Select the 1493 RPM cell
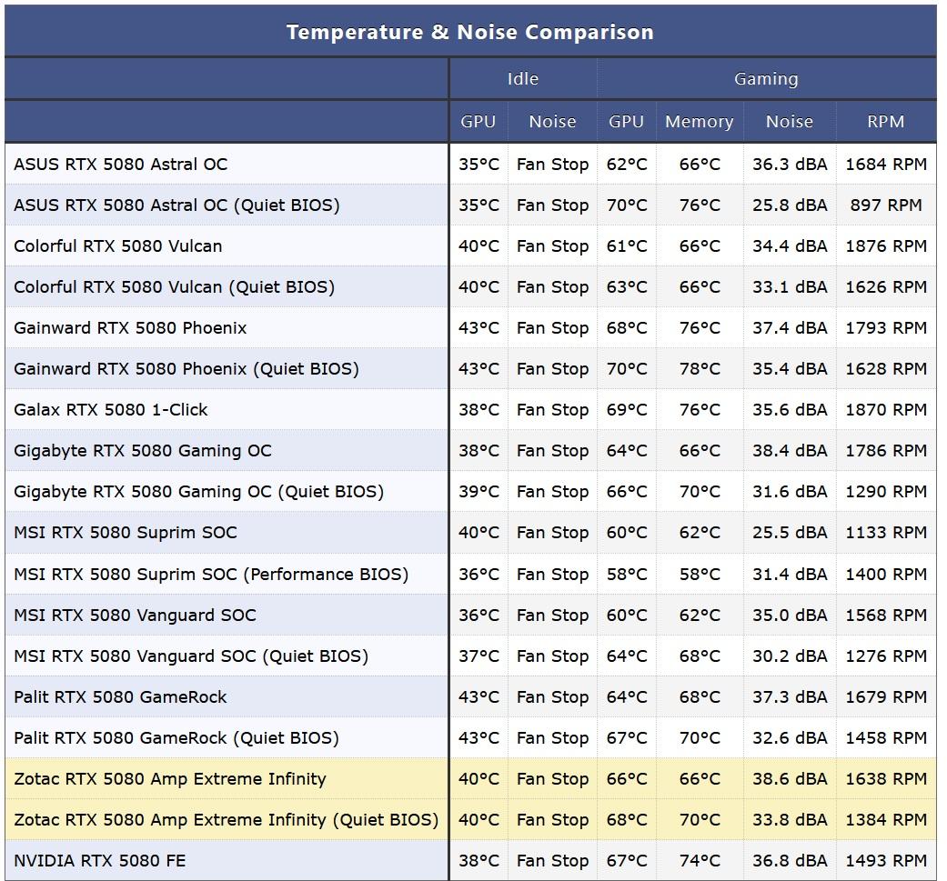This screenshot has height=881, width=947. coord(885,860)
